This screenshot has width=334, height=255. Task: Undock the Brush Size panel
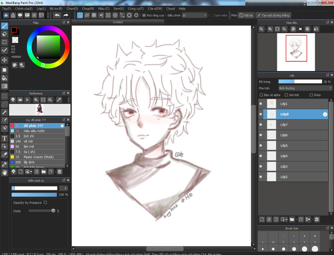(327, 228)
